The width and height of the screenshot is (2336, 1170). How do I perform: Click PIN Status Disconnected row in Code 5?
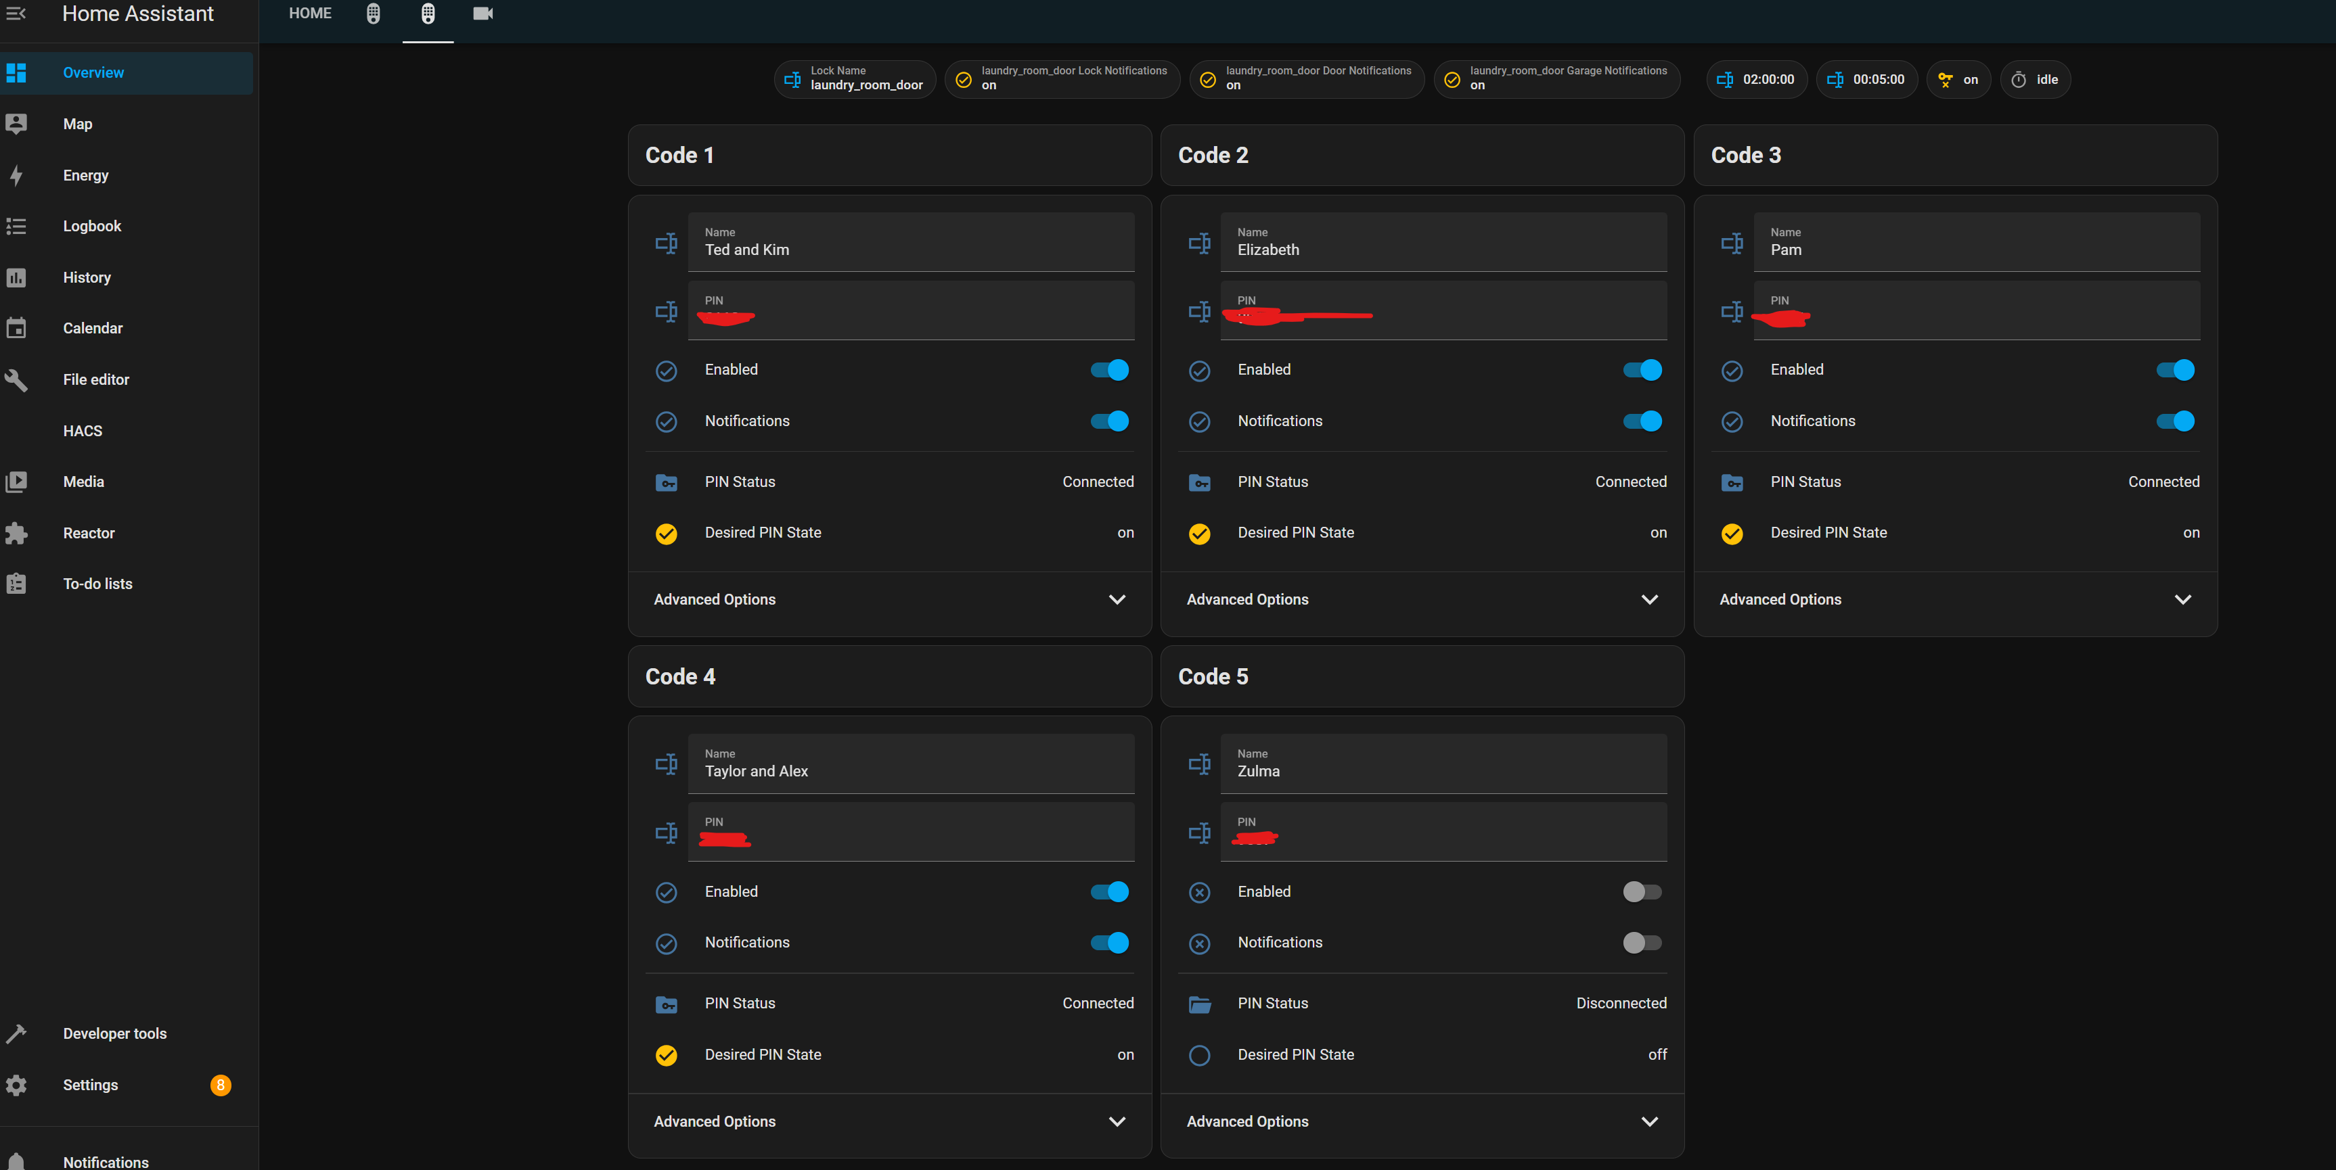tap(1422, 1003)
